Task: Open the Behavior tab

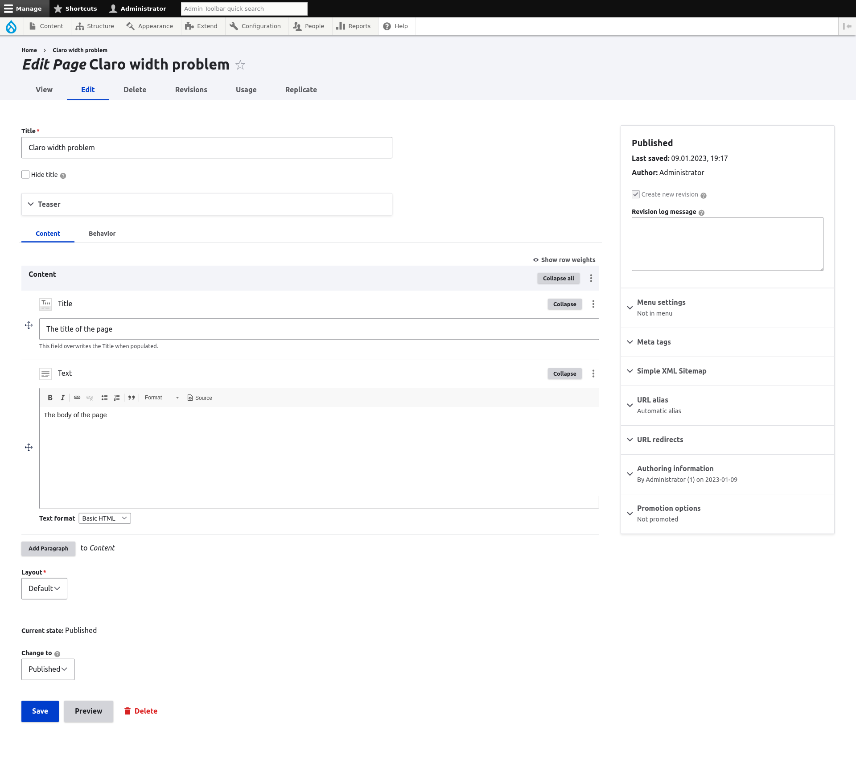Action: coord(102,234)
